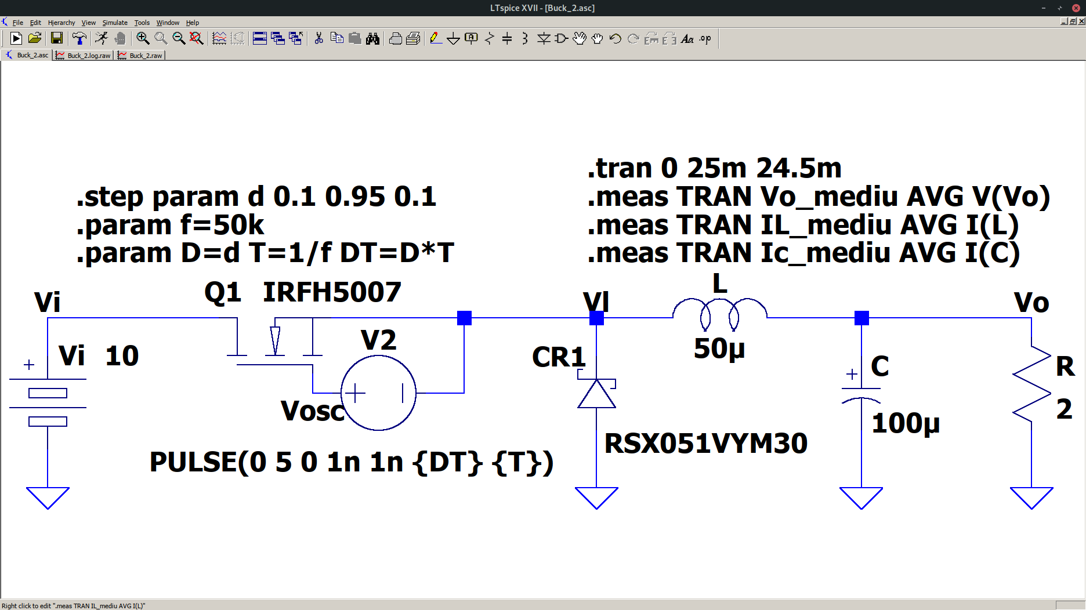Screen dimensions: 1086x610
Task: Select the Cut scissors tool
Action: point(318,38)
